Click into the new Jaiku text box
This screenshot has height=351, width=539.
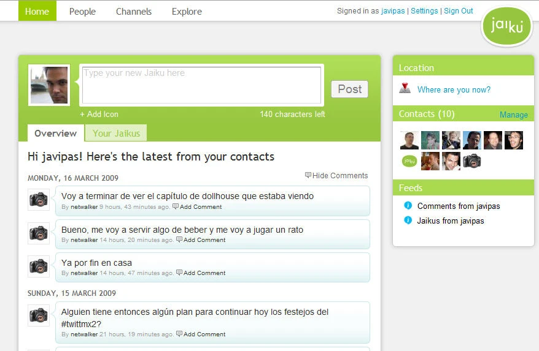coord(201,85)
